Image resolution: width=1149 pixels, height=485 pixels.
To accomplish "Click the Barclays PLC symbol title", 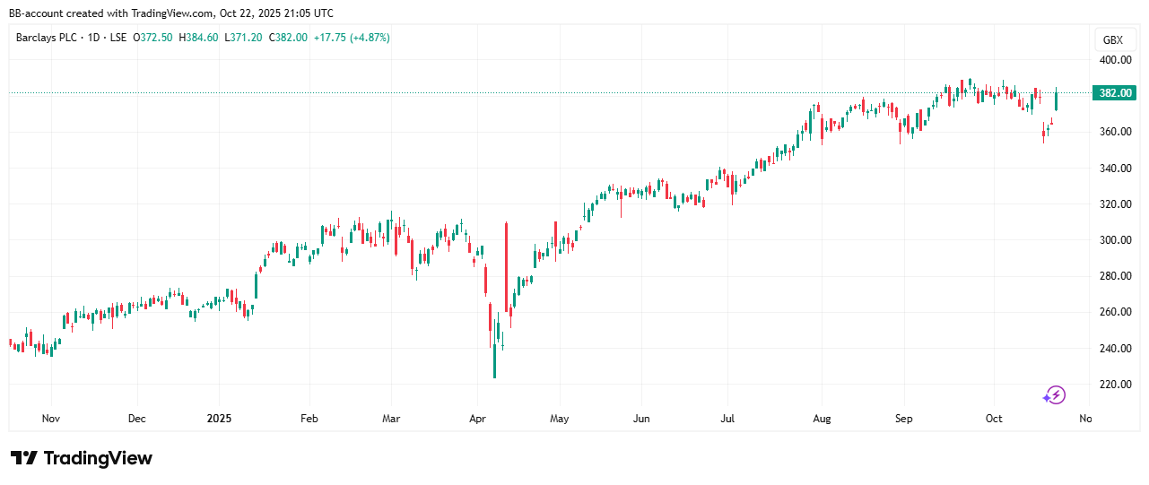I will coord(48,38).
